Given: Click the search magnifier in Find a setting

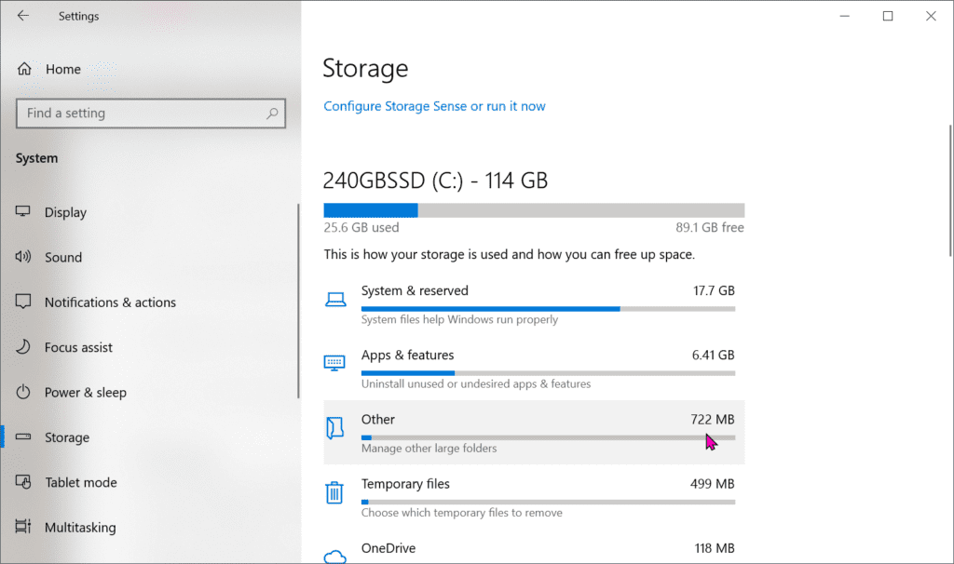Looking at the screenshot, I should [272, 114].
